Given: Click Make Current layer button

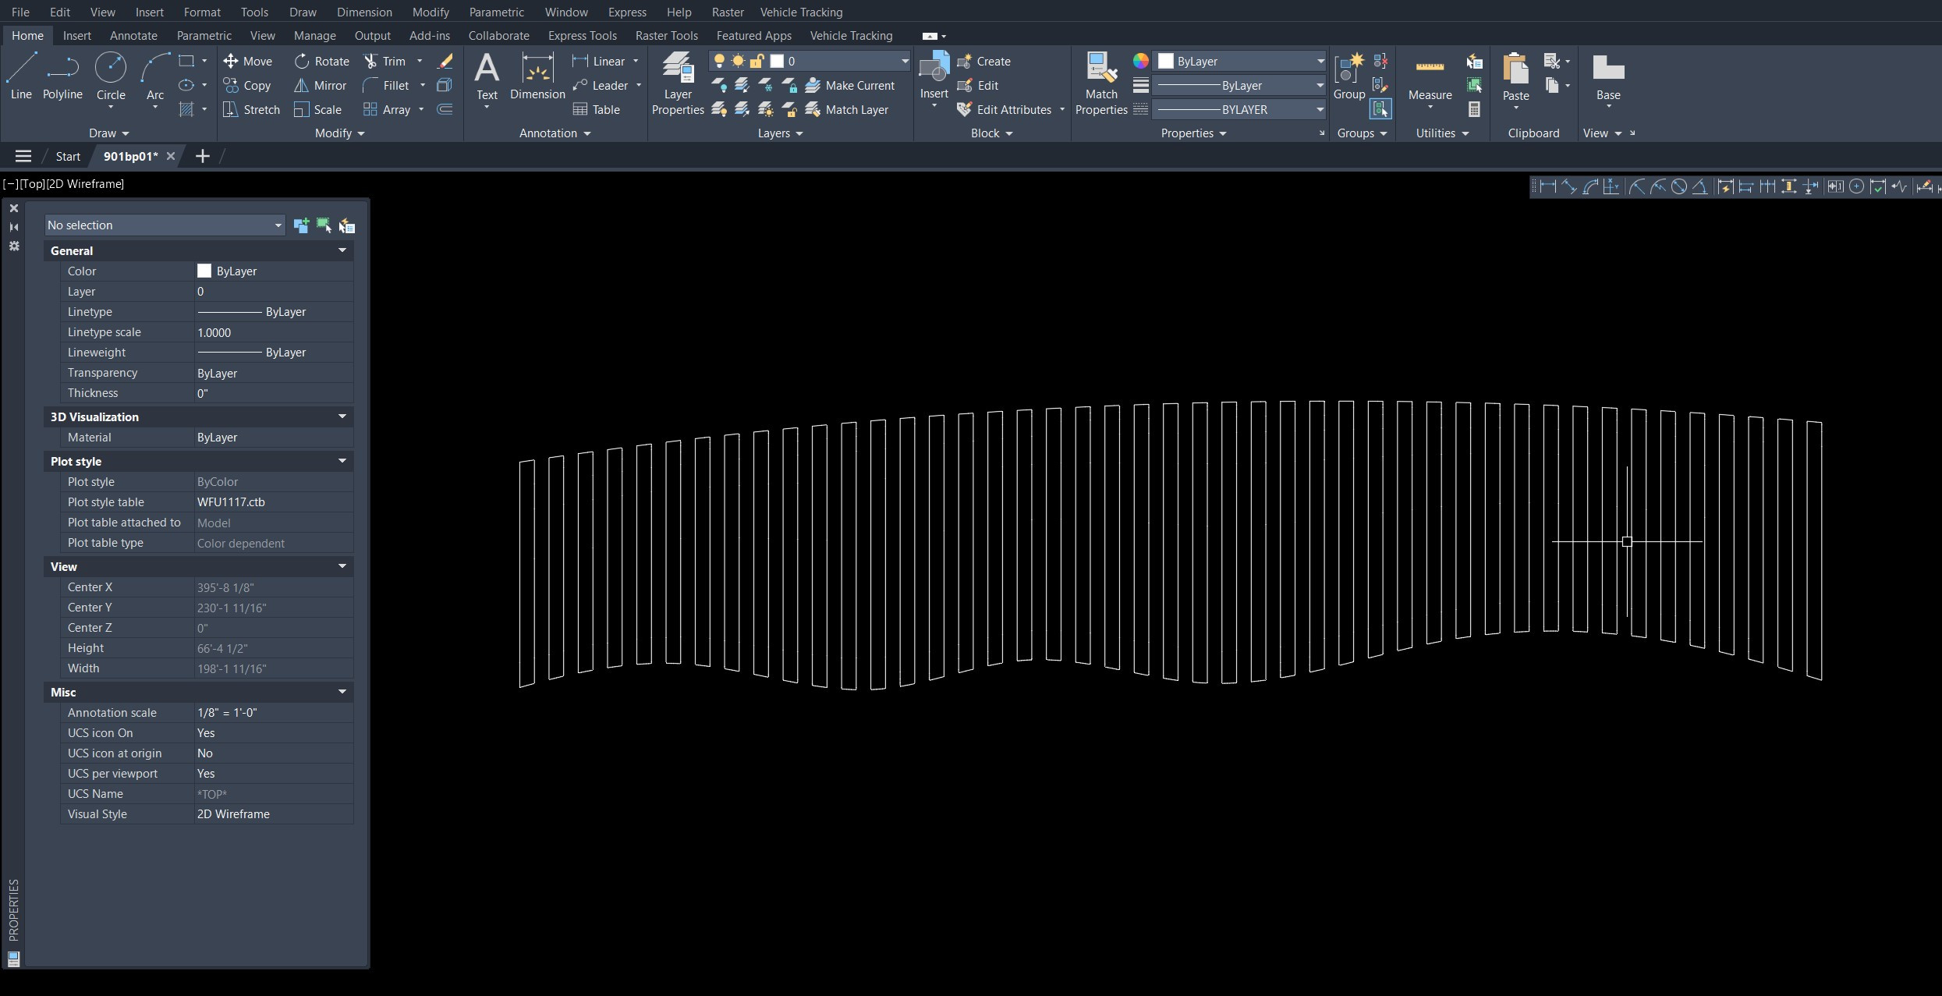Looking at the screenshot, I should click(x=849, y=85).
